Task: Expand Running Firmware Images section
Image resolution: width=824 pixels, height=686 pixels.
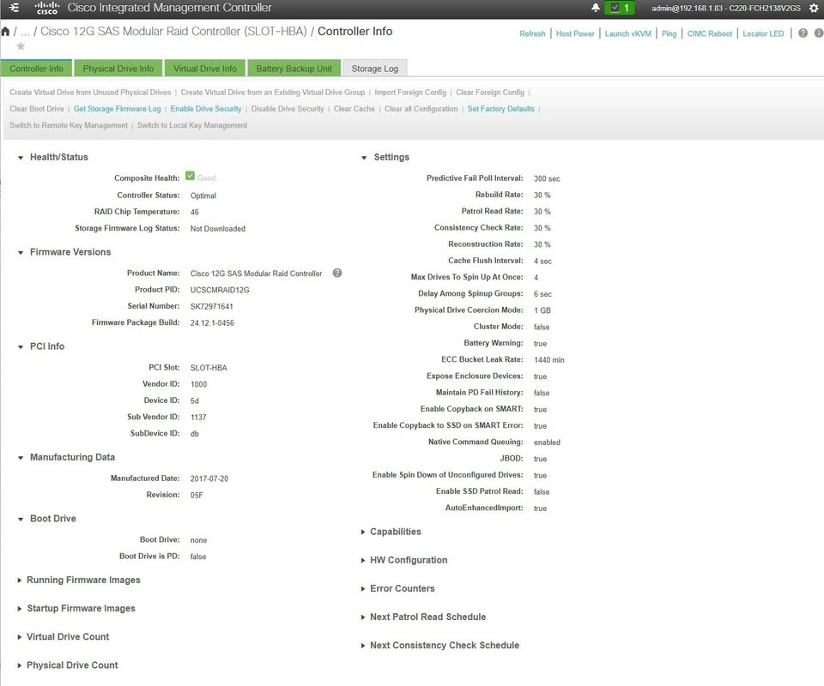Action: coord(20,580)
